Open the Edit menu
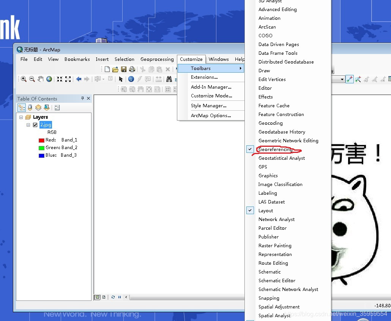This screenshot has height=321, width=391. tap(38, 59)
